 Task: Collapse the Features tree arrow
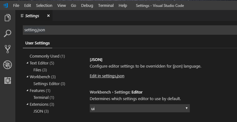point(27,90)
